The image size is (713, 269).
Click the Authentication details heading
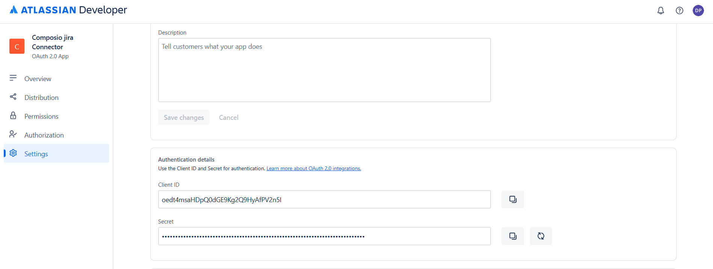click(x=186, y=159)
